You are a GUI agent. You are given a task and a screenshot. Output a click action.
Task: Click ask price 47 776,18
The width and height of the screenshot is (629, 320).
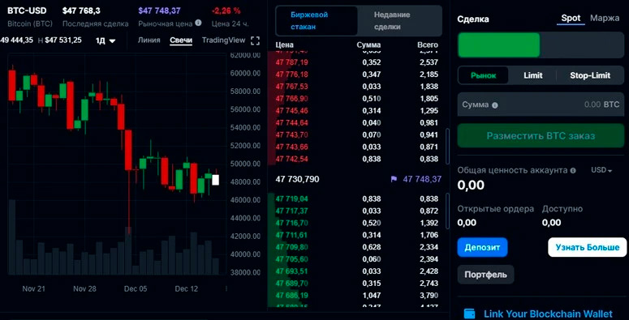click(291, 75)
